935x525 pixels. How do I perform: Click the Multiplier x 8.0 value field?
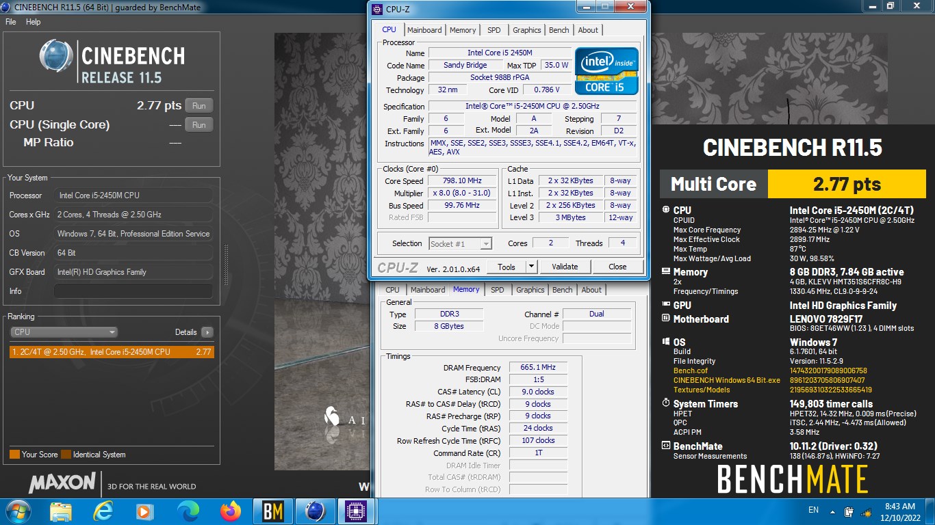[463, 193]
